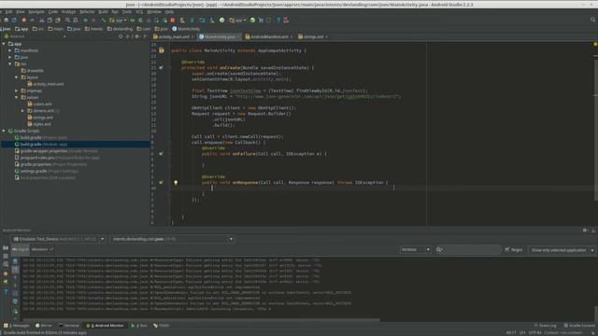Click the logcat search input field
The width and height of the screenshot is (598, 336).
point(468,249)
